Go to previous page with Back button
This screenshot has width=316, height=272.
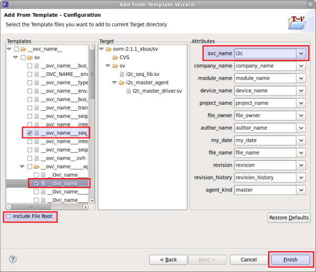[x=168, y=259]
